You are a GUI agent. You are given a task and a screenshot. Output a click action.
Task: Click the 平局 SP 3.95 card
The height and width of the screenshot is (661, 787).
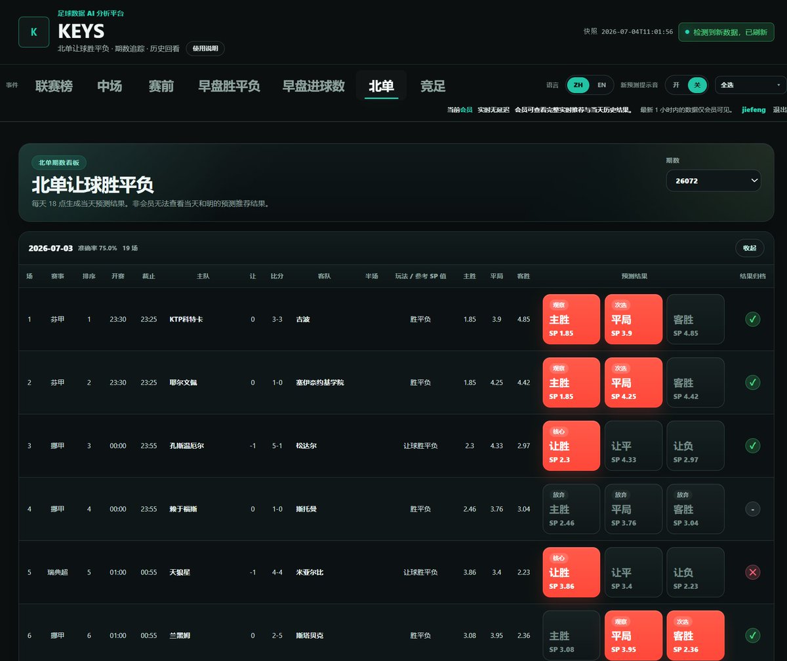[x=634, y=635]
